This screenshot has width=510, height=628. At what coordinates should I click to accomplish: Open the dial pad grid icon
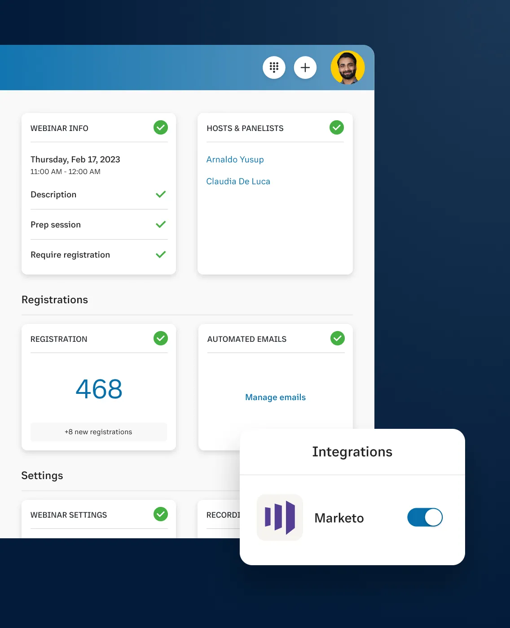click(274, 68)
